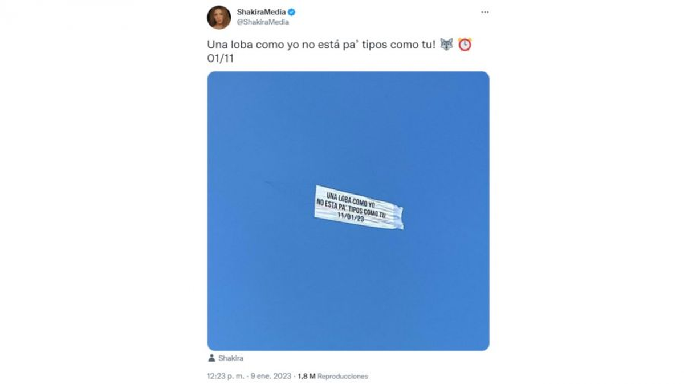Click 'UNA LOBA COMO YO' line on banner
The height and width of the screenshot is (384, 684).
351,200
